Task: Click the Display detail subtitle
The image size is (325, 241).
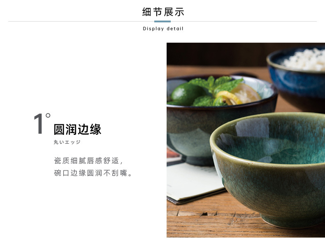Action: [x=163, y=29]
